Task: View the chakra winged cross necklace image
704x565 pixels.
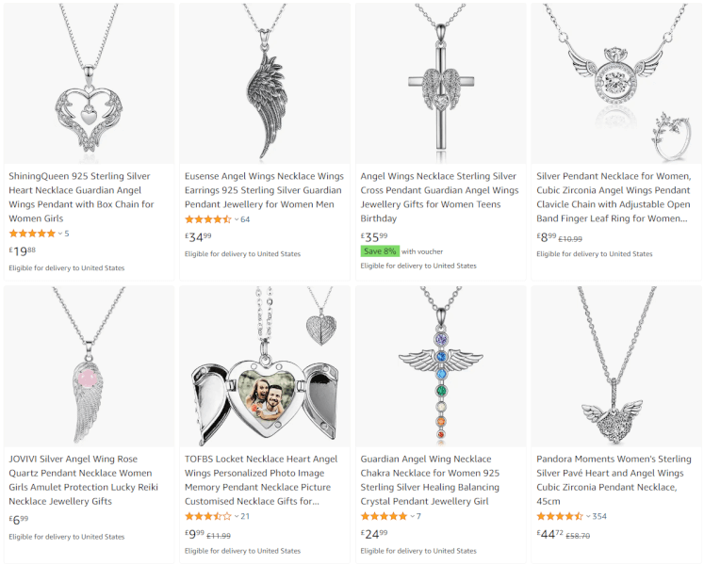Action: point(441,366)
